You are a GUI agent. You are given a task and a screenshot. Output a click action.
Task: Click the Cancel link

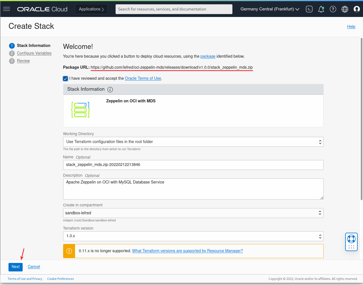[34, 267]
